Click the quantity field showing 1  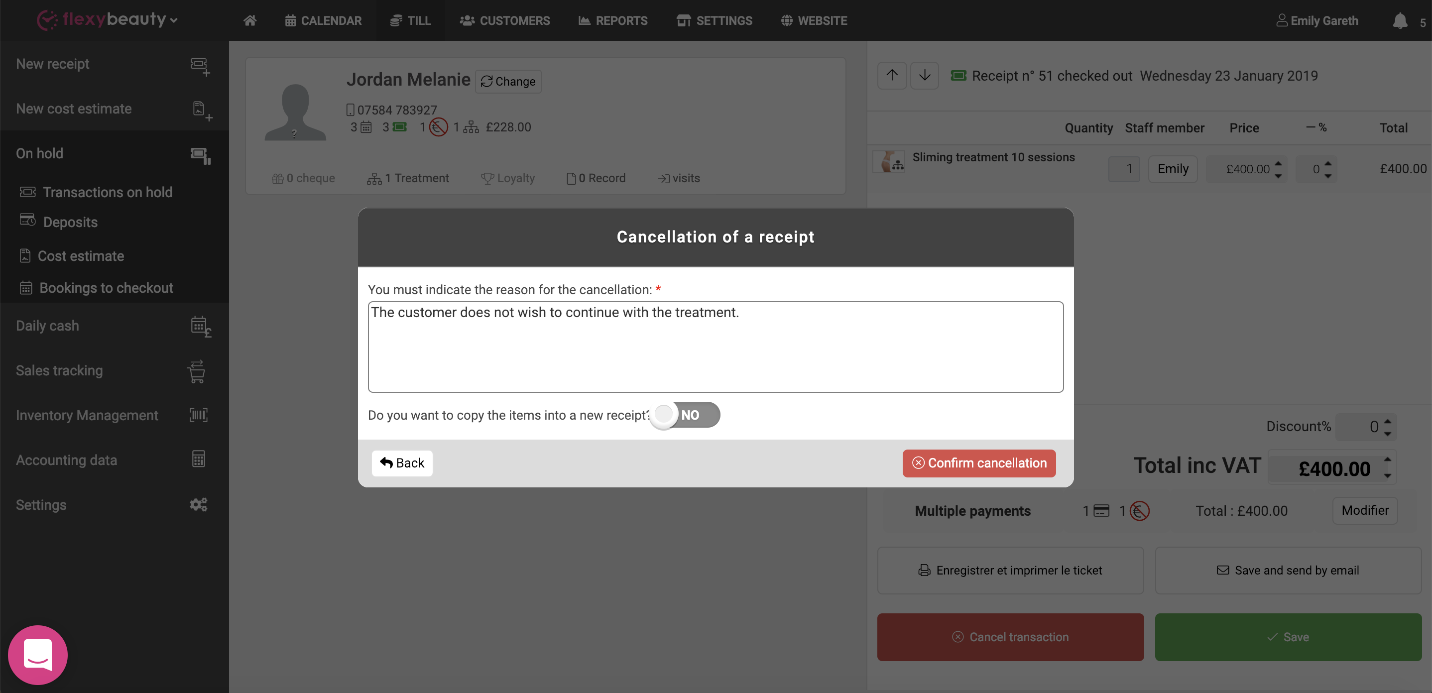(x=1123, y=169)
